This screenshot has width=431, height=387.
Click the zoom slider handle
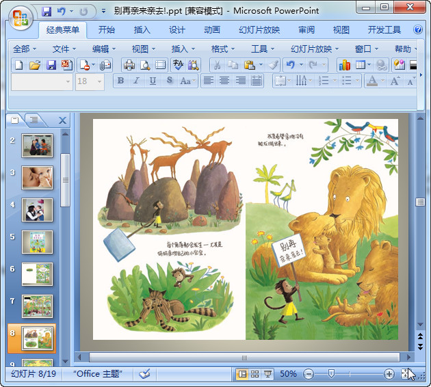click(x=331, y=373)
